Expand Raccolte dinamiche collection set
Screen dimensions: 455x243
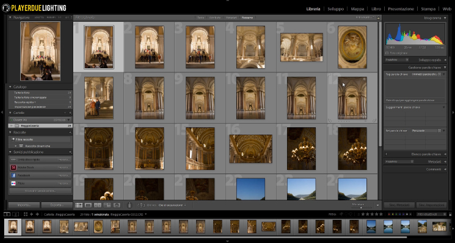[16, 146]
